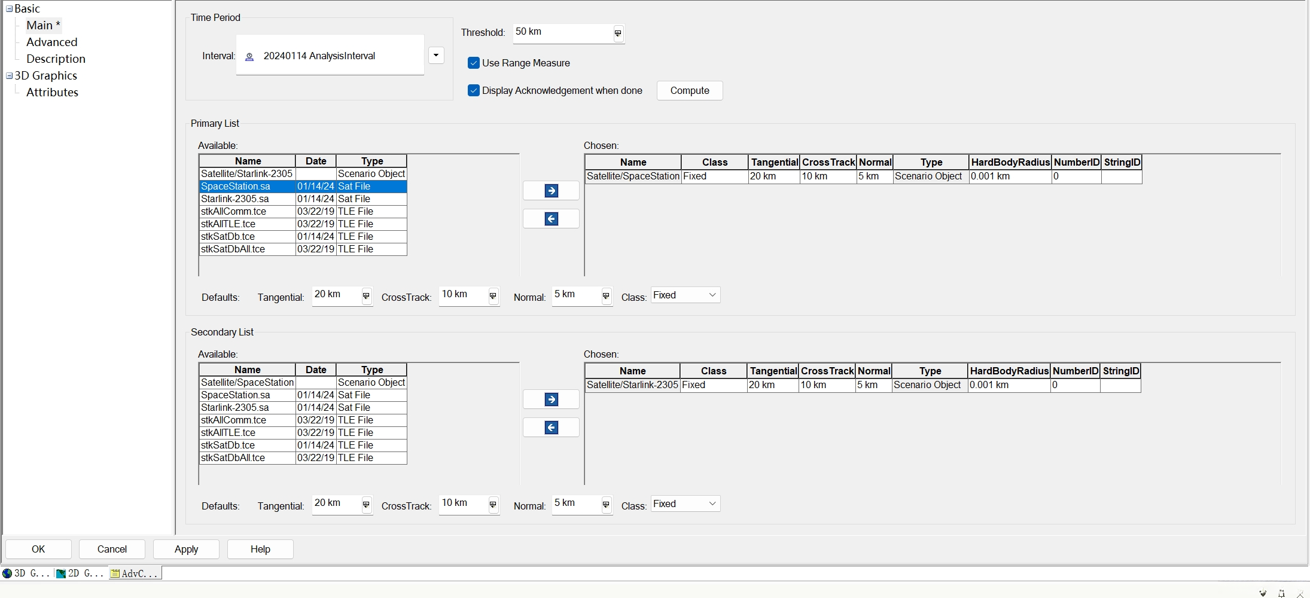Screen dimensions: 1310x598
Task: Open Primary List Class dropdown
Action: (685, 295)
